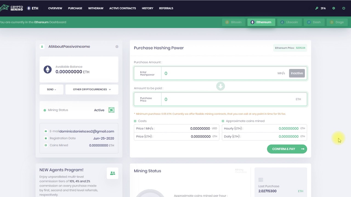The width and height of the screenshot is (351, 197).
Task: Click the power logout icon
Action: click(x=344, y=8)
